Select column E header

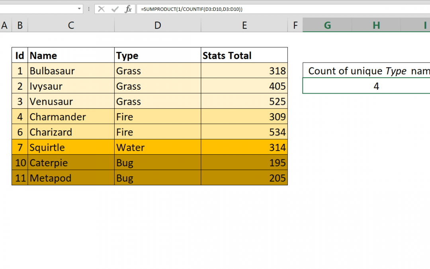coord(244,25)
